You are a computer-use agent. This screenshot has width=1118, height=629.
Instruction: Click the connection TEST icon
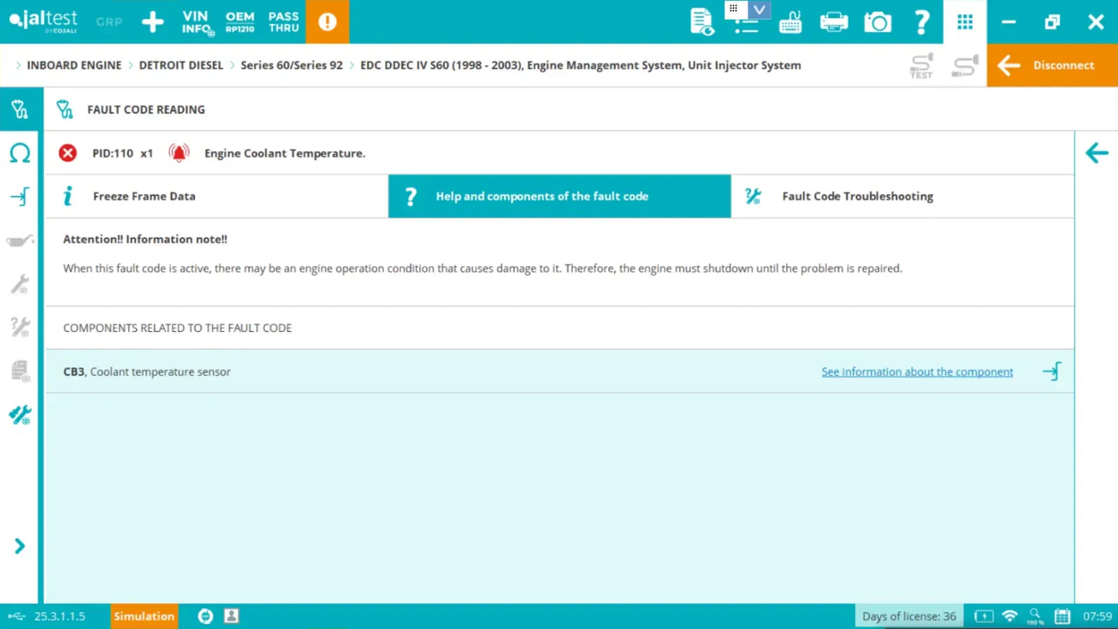pos(922,66)
